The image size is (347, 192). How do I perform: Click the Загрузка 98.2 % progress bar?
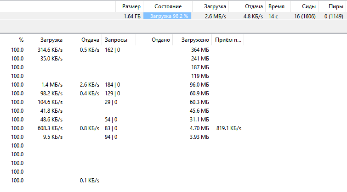click(x=167, y=16)
